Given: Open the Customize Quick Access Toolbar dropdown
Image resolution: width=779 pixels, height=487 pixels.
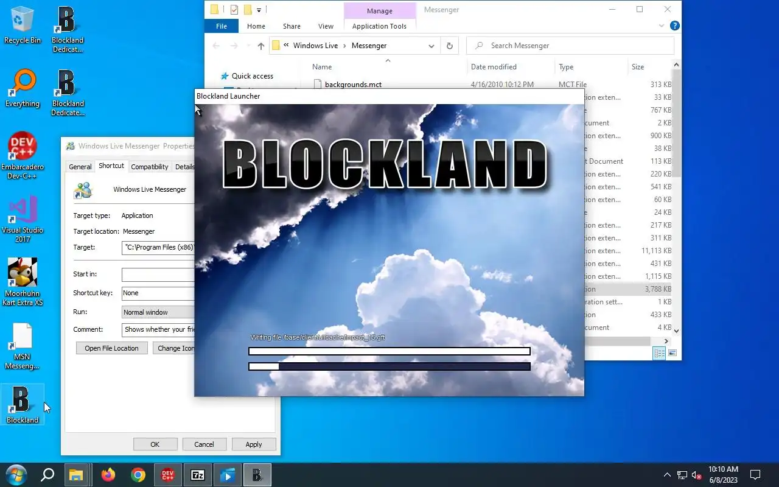Looking at the screenshot, I should (259, 10).
